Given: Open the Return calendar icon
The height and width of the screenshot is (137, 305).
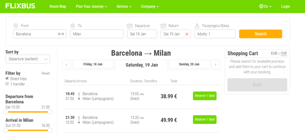Looking at the screenshot, I should tap(163, 26).
